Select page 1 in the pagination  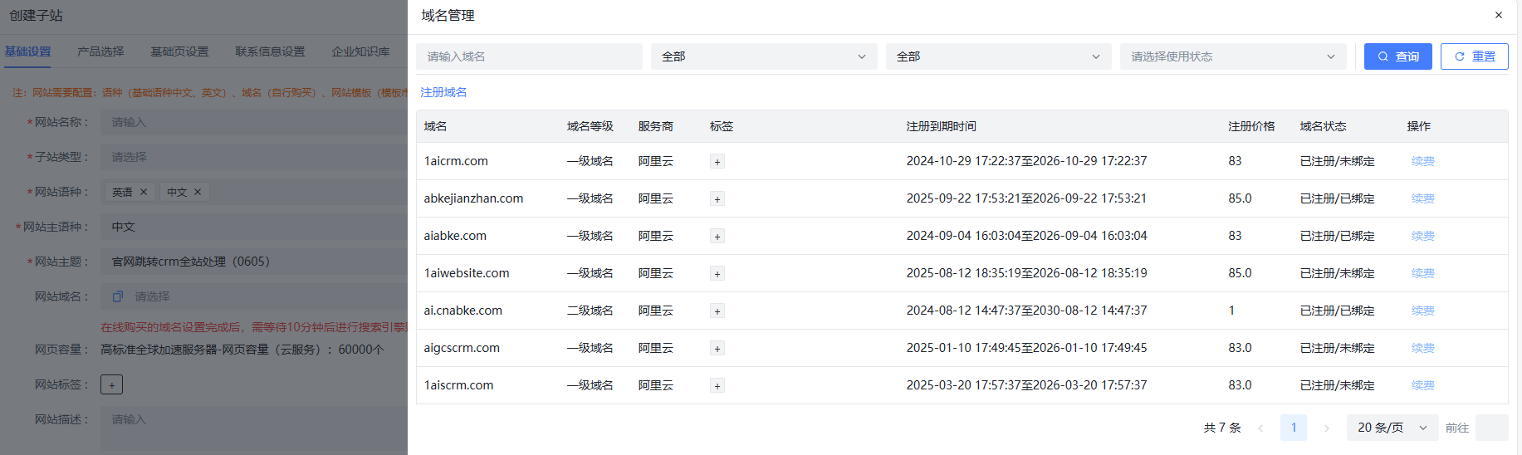(x=1293, y=428)
